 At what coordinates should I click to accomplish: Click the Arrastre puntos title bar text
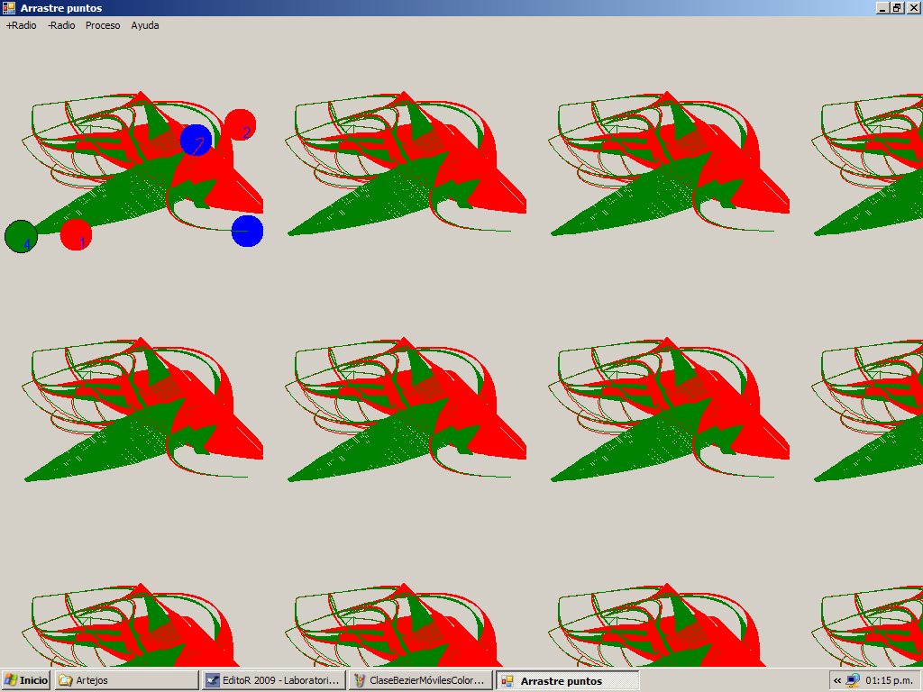point(61,8)
